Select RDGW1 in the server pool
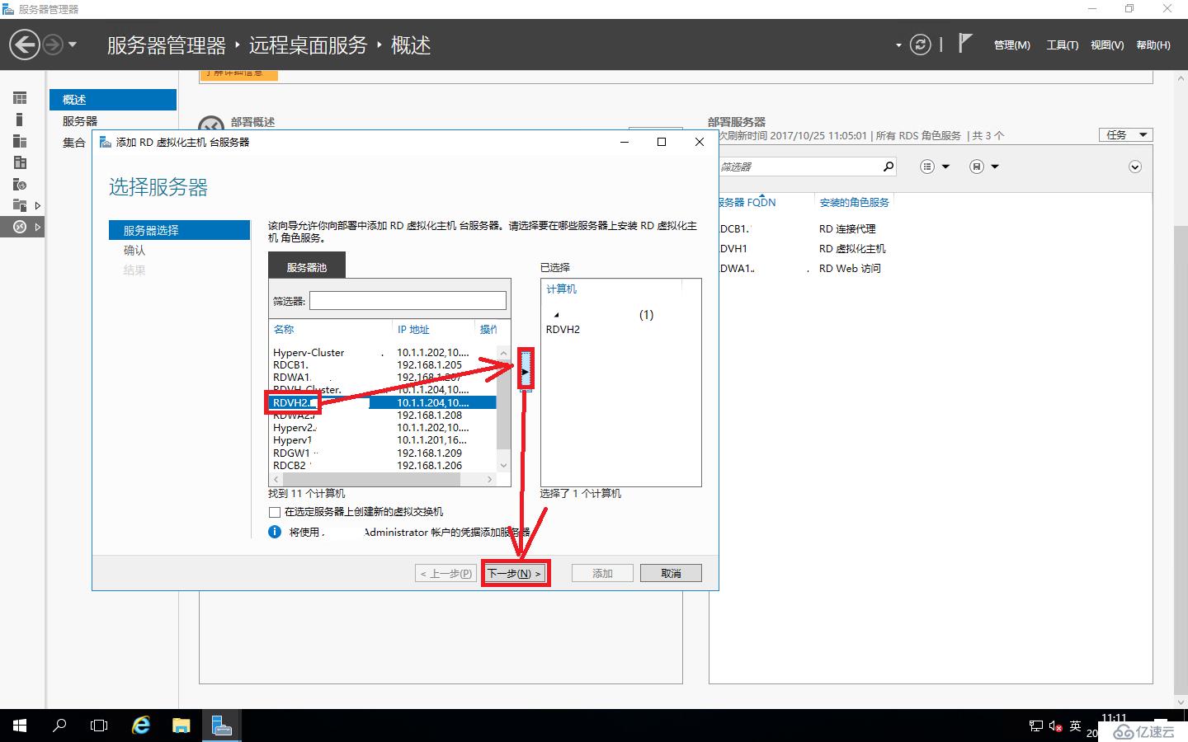 pyautogui.click(x=383, y=453)
